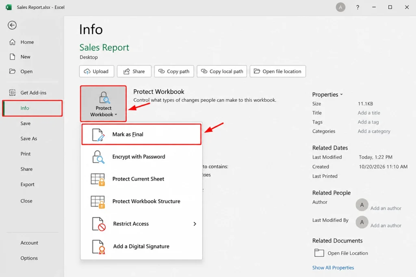Image resolution: width=416 pixels, height=277 pixels.
Task: Click the Open folder icon in sidebar
Action: tap(12, 71)
